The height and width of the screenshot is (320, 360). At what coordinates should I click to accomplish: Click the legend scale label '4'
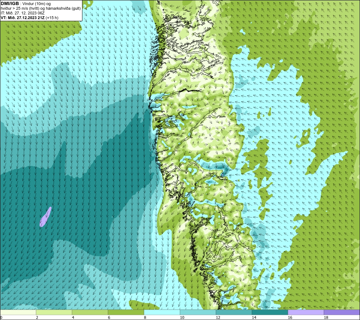coord(73,317)
